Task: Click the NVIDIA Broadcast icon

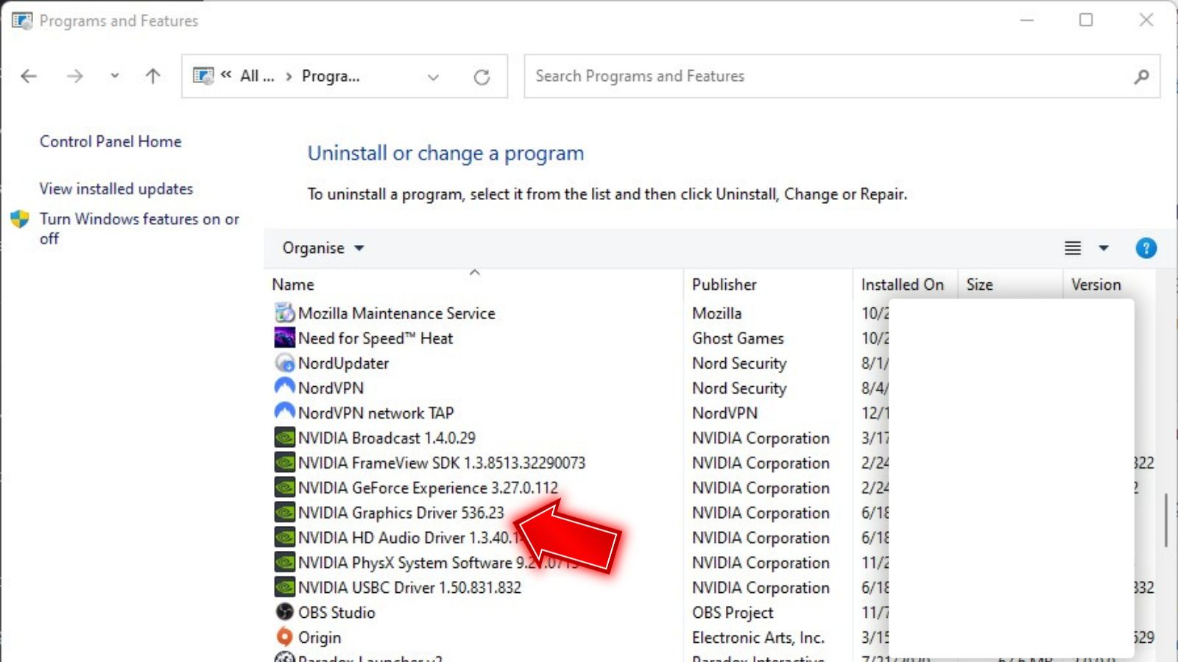Action: [284, 438]
